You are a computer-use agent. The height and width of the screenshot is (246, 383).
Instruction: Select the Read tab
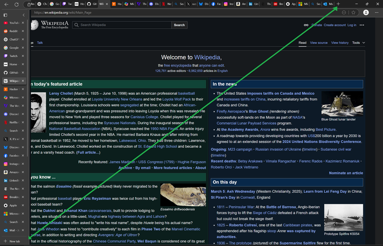point(302,42)
